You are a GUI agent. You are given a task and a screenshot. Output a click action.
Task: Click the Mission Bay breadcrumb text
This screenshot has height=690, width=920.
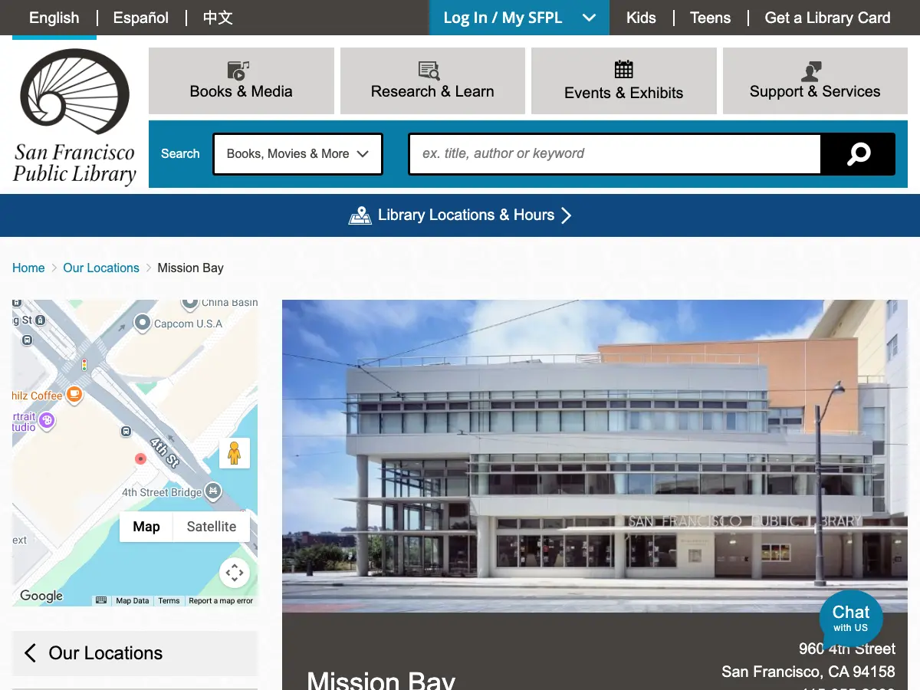pos(190,268)
